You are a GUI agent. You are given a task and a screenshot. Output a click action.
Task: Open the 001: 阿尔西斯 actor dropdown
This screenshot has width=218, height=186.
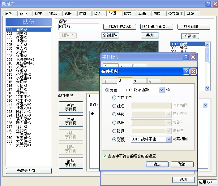click(161, 90)
